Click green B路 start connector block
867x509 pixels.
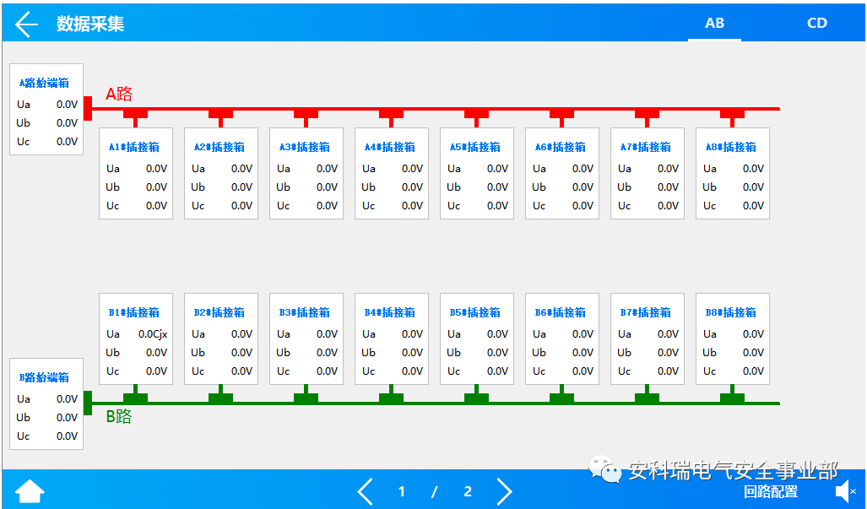87,403
